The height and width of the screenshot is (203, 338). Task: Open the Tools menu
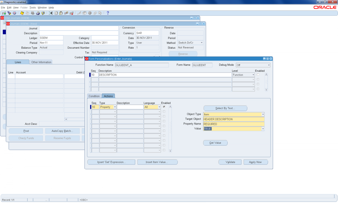(33, 8)
